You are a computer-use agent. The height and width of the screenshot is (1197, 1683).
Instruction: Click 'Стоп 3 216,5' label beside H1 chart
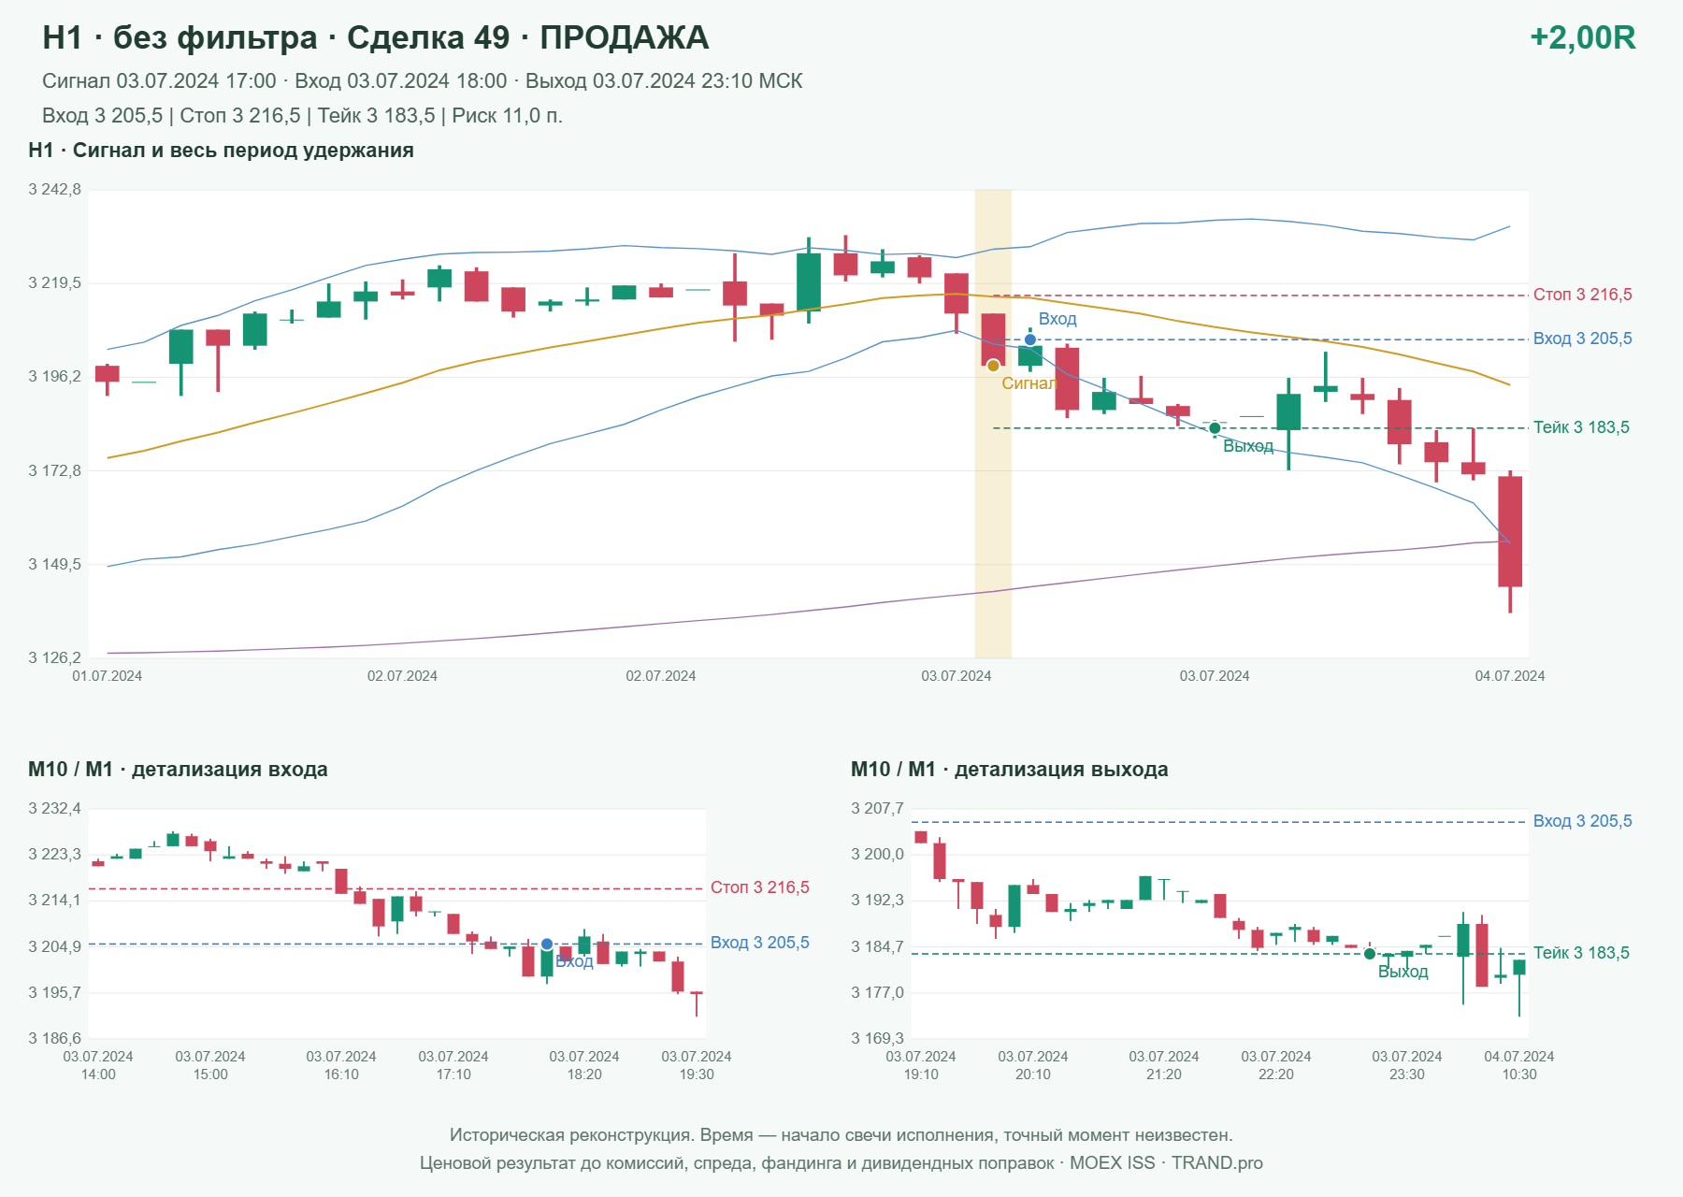point(1582,295)
